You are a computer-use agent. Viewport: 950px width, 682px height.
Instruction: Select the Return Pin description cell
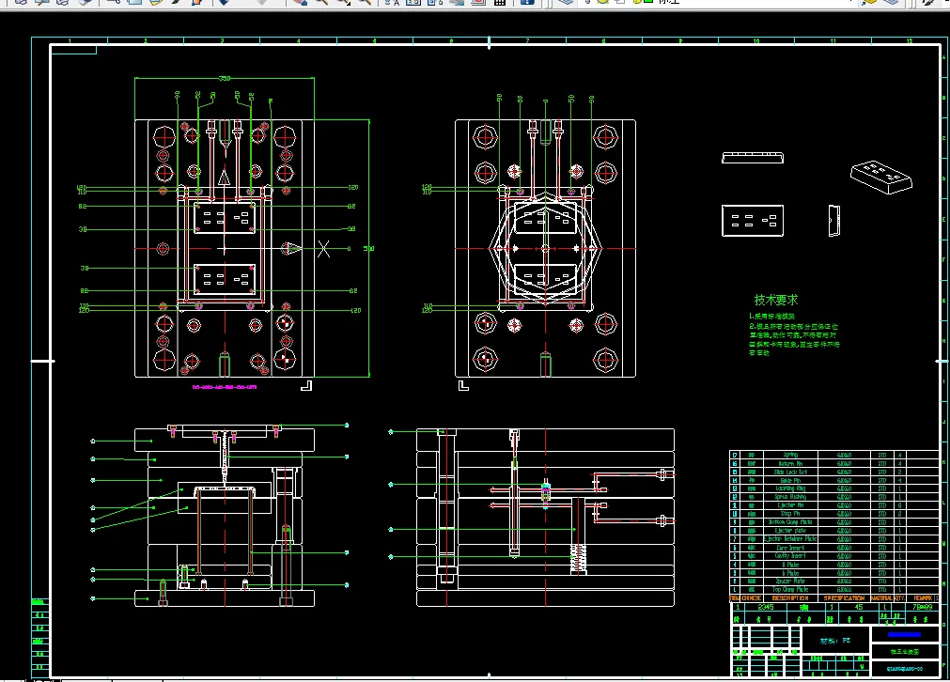(790, 463)
